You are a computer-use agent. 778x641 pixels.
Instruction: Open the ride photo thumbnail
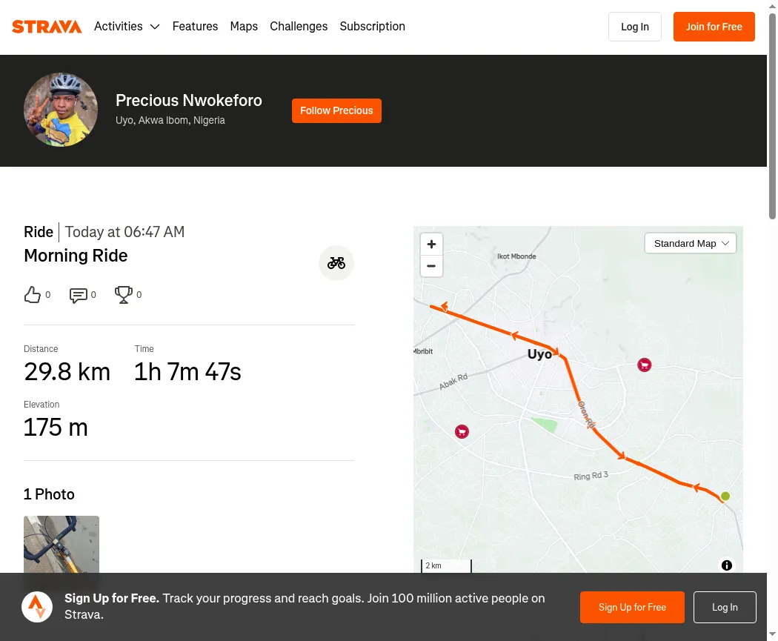coord(61,545)
